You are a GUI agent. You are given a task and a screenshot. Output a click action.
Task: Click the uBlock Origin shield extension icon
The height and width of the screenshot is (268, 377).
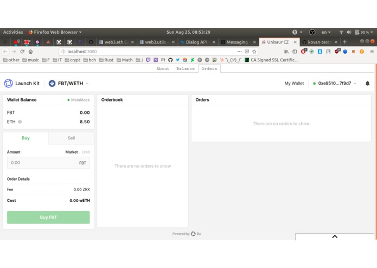click(337, 51)
